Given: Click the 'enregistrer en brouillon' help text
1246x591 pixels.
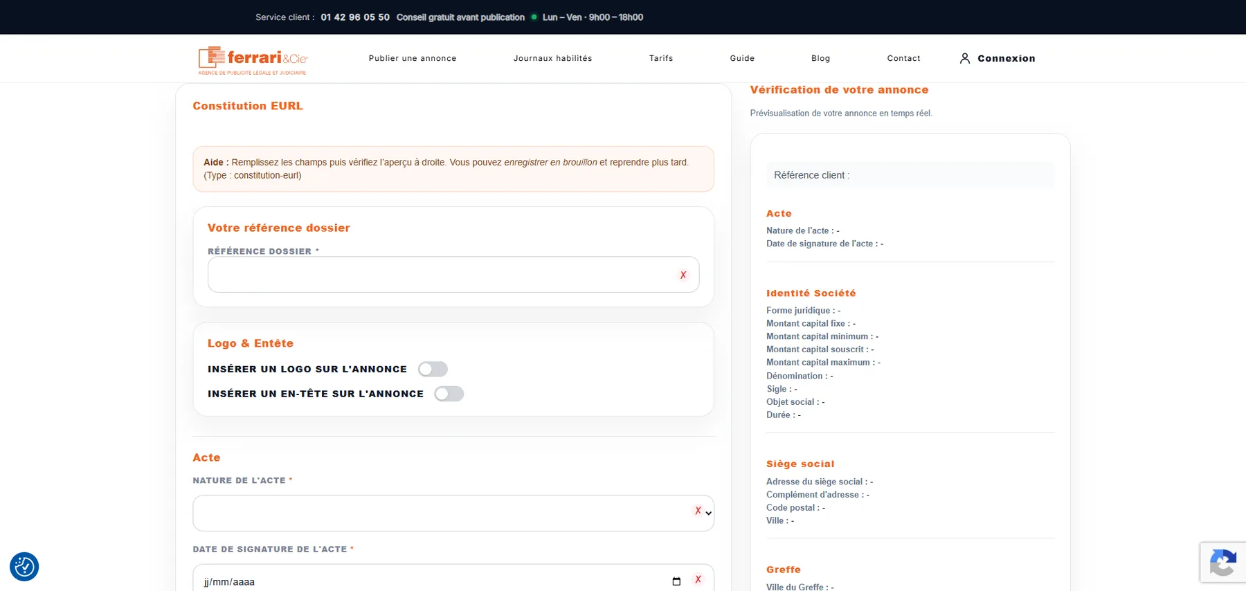Looking at the screenshot, I should click(x=550, y=163).
